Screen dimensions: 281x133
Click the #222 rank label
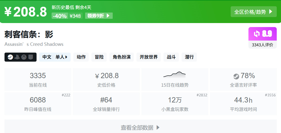click(66, 95)
